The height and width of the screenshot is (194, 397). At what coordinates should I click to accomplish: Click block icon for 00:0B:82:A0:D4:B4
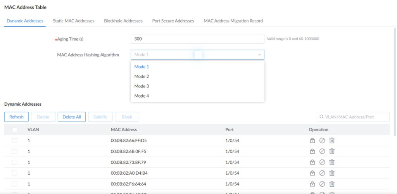click(322, 173)
